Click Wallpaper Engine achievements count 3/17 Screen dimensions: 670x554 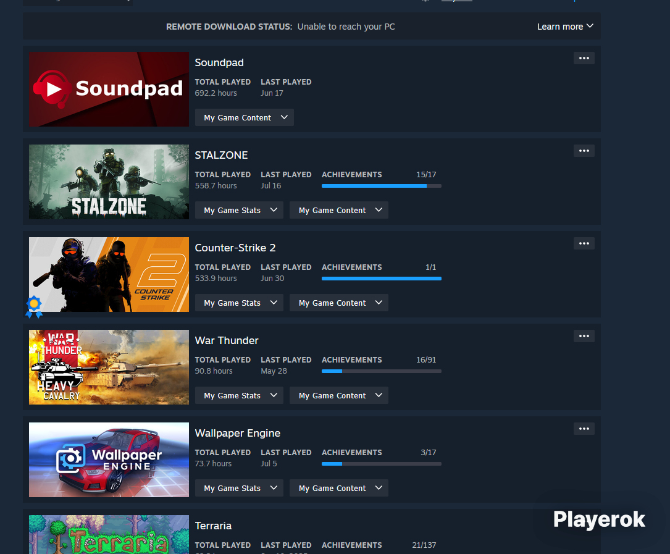[428, 452]
